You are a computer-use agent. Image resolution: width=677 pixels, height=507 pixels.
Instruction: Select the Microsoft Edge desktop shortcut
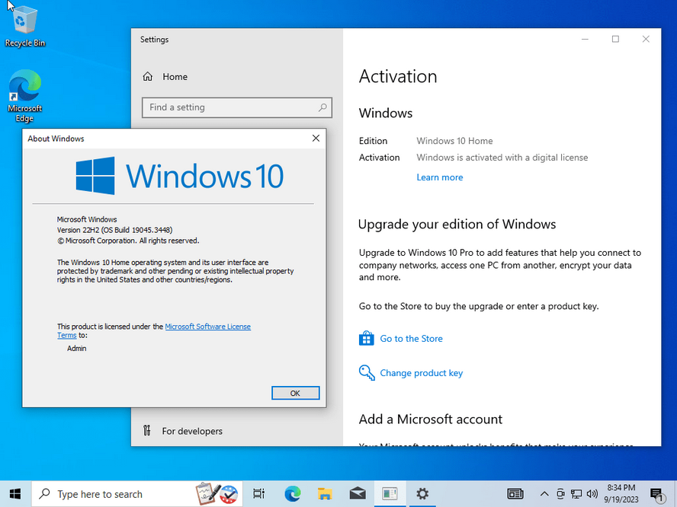[24, 96]
